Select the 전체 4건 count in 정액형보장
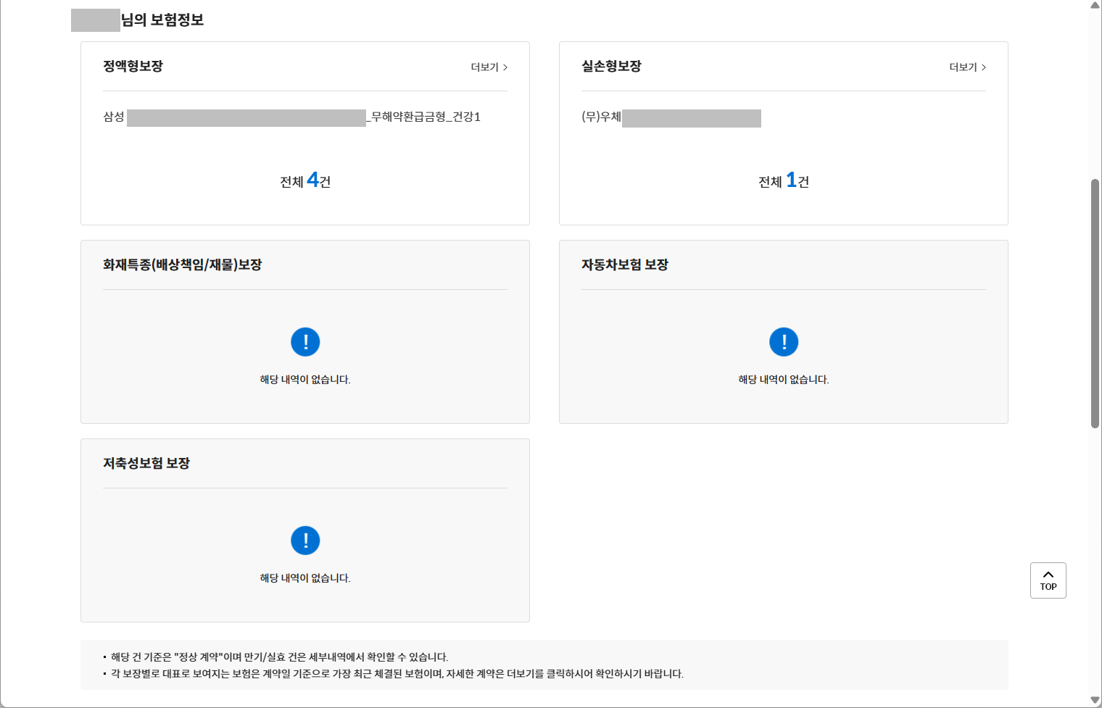1102x708 pixels. point(305,180)
